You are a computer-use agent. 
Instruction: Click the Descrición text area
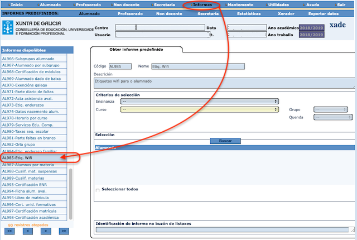(224, 83)
